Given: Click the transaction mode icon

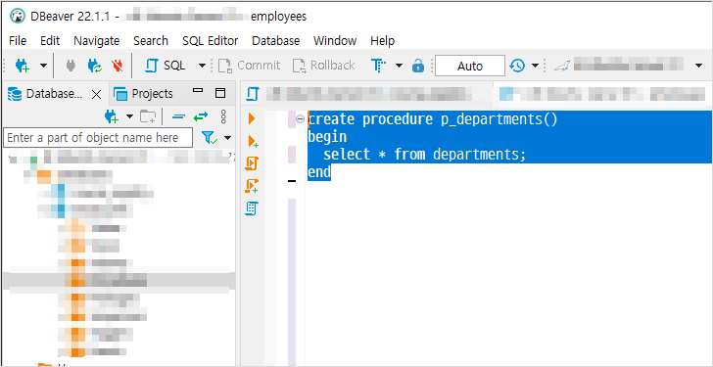Looking at the screenshot, I should point(379,66).
